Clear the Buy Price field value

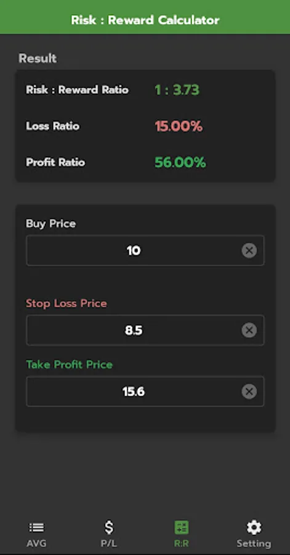tap(249, 250)
